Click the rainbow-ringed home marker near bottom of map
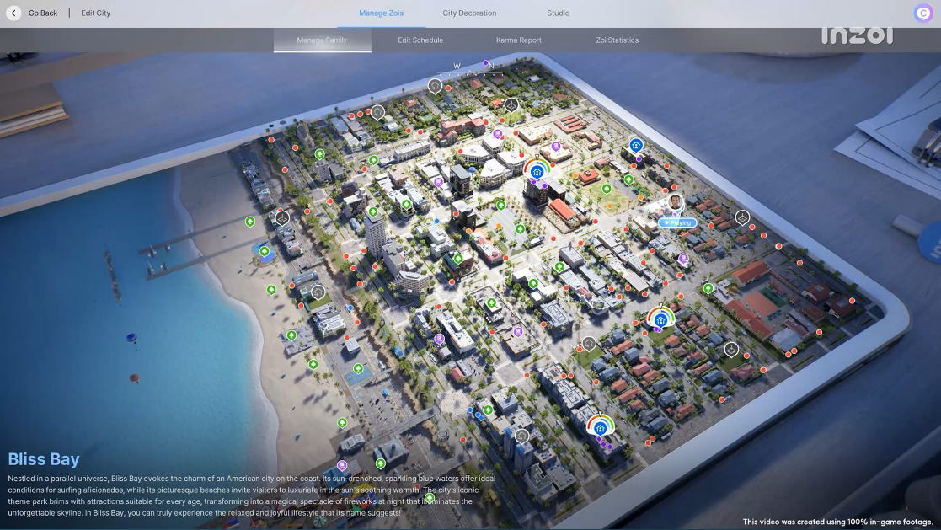 coord(600,427)
